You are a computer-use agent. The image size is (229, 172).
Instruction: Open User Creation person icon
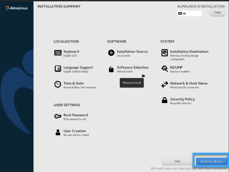[58, 132]
